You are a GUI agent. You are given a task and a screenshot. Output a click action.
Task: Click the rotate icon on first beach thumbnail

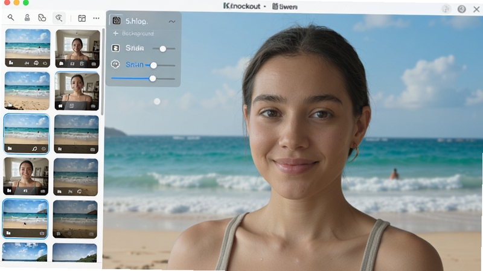36,63
